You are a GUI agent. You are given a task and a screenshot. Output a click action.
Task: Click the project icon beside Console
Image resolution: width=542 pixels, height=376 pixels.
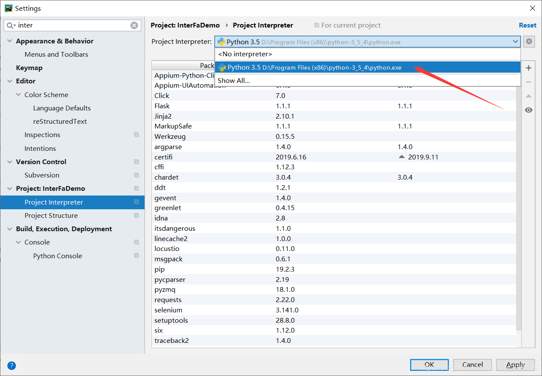[136, 242]
